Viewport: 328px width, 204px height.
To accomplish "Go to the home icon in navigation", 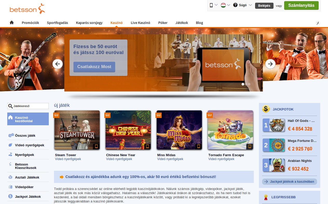I will 12,23.
